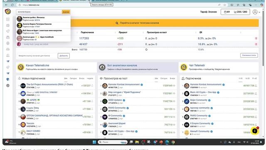Delete the channel row with 117'293 subscribers
Viewport: 266px width, 150px height.
tap(256, 38)
